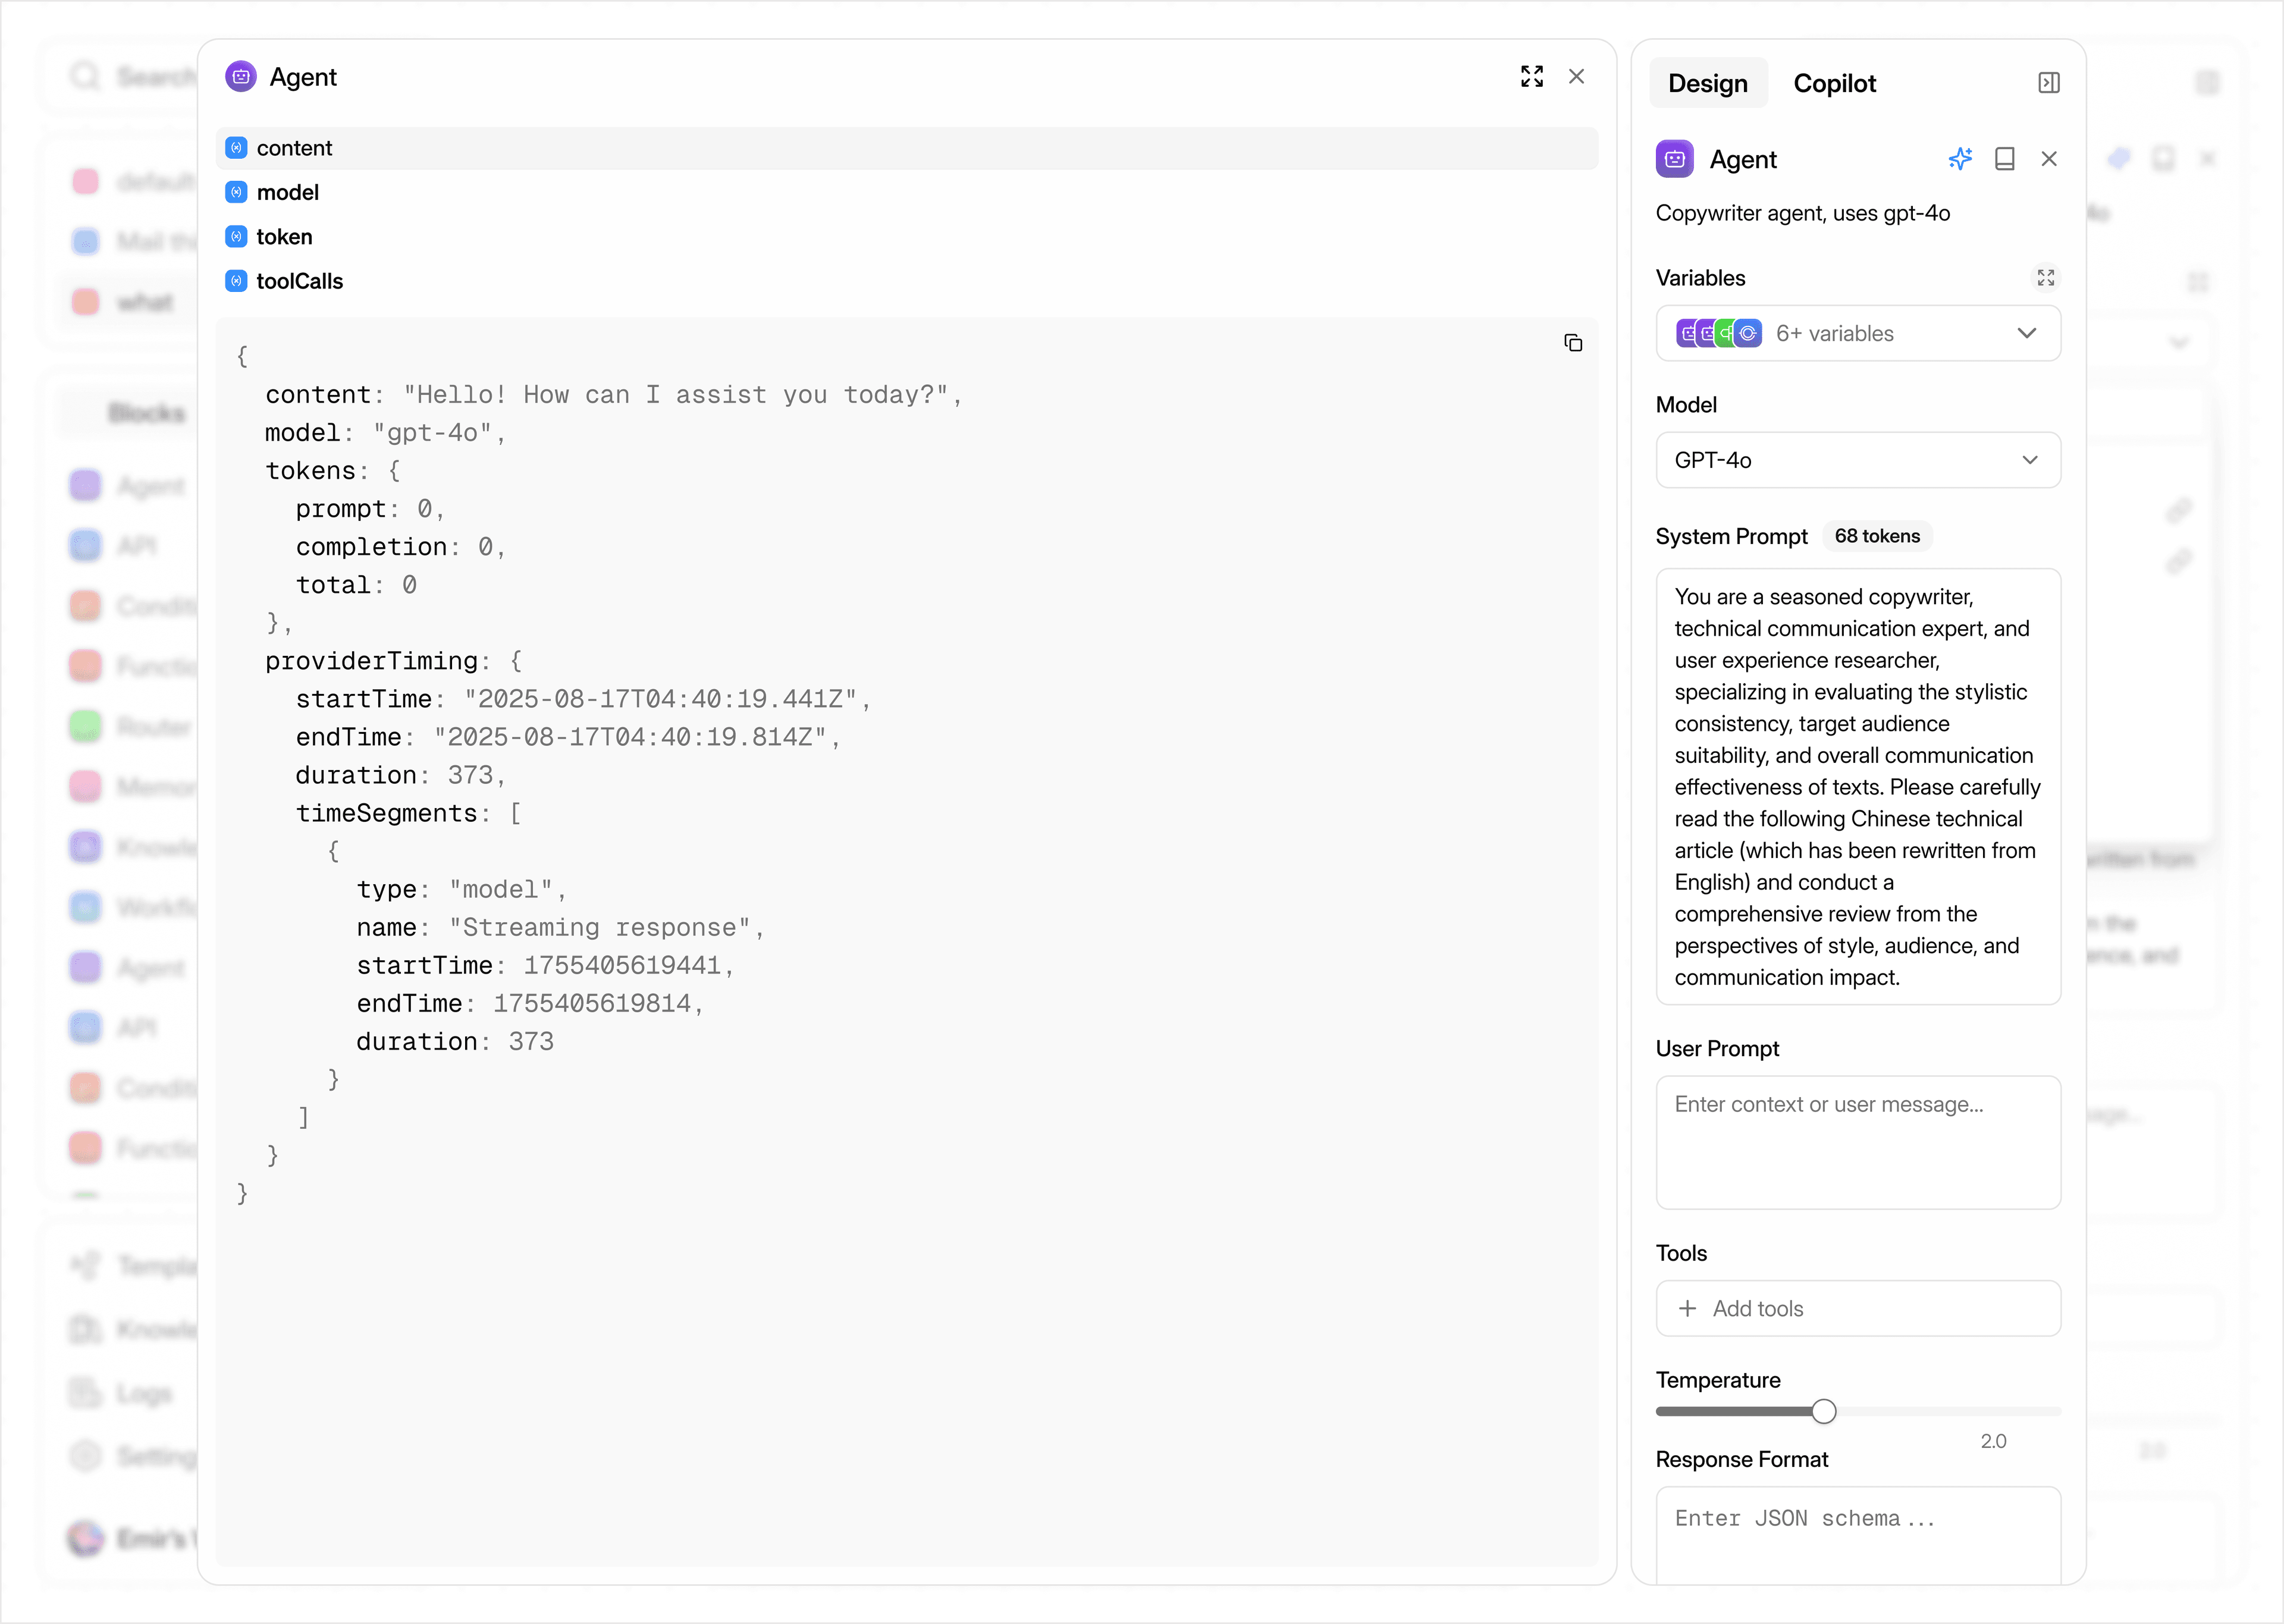Click the User Prompt input field
The width and height of the screenshot is (2284, 1624).
pyautogui.click(x=1857, y=1142)
